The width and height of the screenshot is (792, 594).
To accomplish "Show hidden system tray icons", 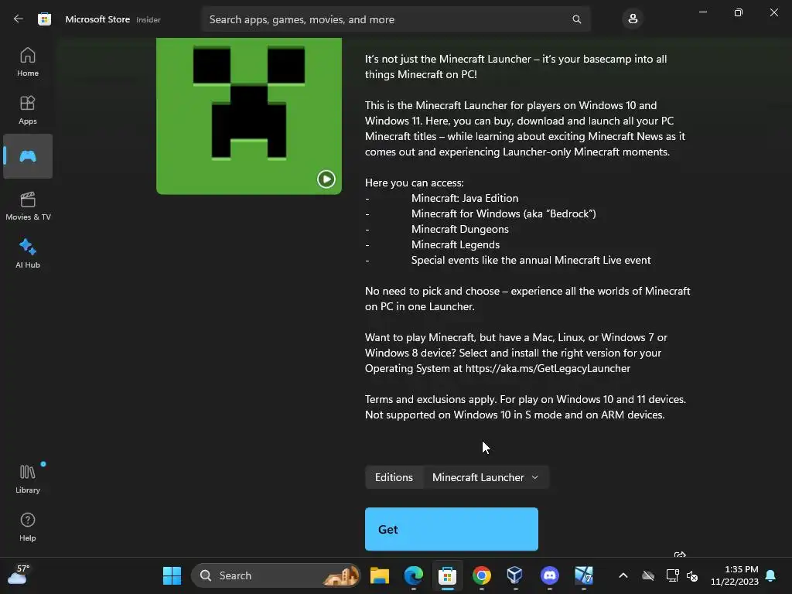I will pos(623,575).
